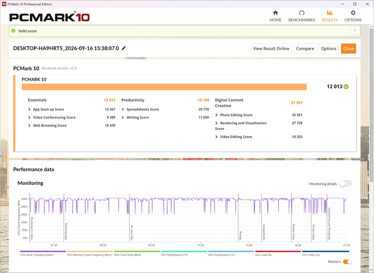Image resolution: width=374 pixels, height=273 pixels.
Task: Select GPU Core Clock legend swatch
Action: click(137, 251)
